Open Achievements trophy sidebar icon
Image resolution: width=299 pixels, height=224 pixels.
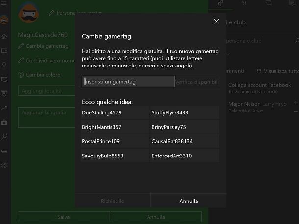(4, 65)
